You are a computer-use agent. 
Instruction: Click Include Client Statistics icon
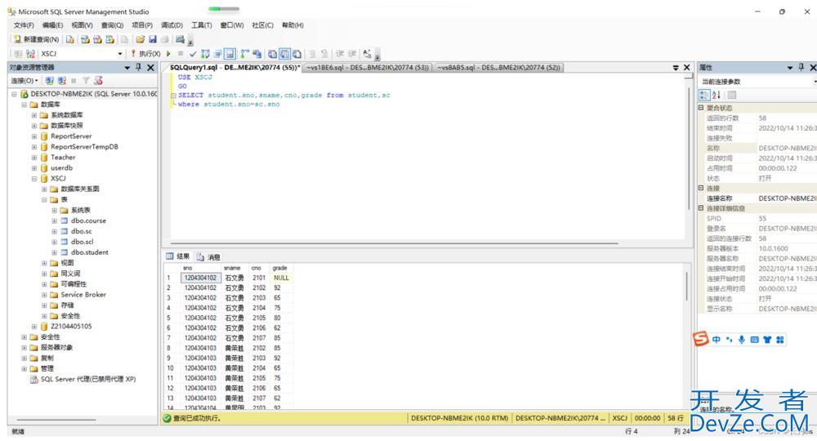click(257, 54)
